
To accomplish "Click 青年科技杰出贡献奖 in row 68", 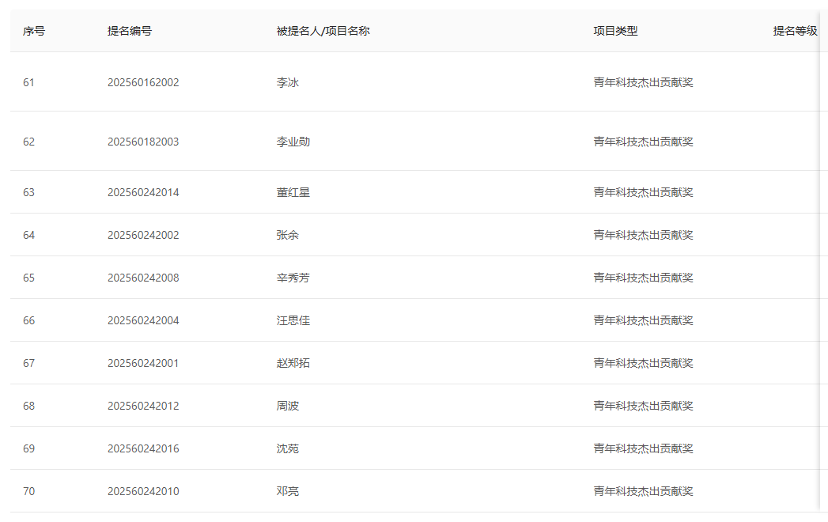I will 643,406.
